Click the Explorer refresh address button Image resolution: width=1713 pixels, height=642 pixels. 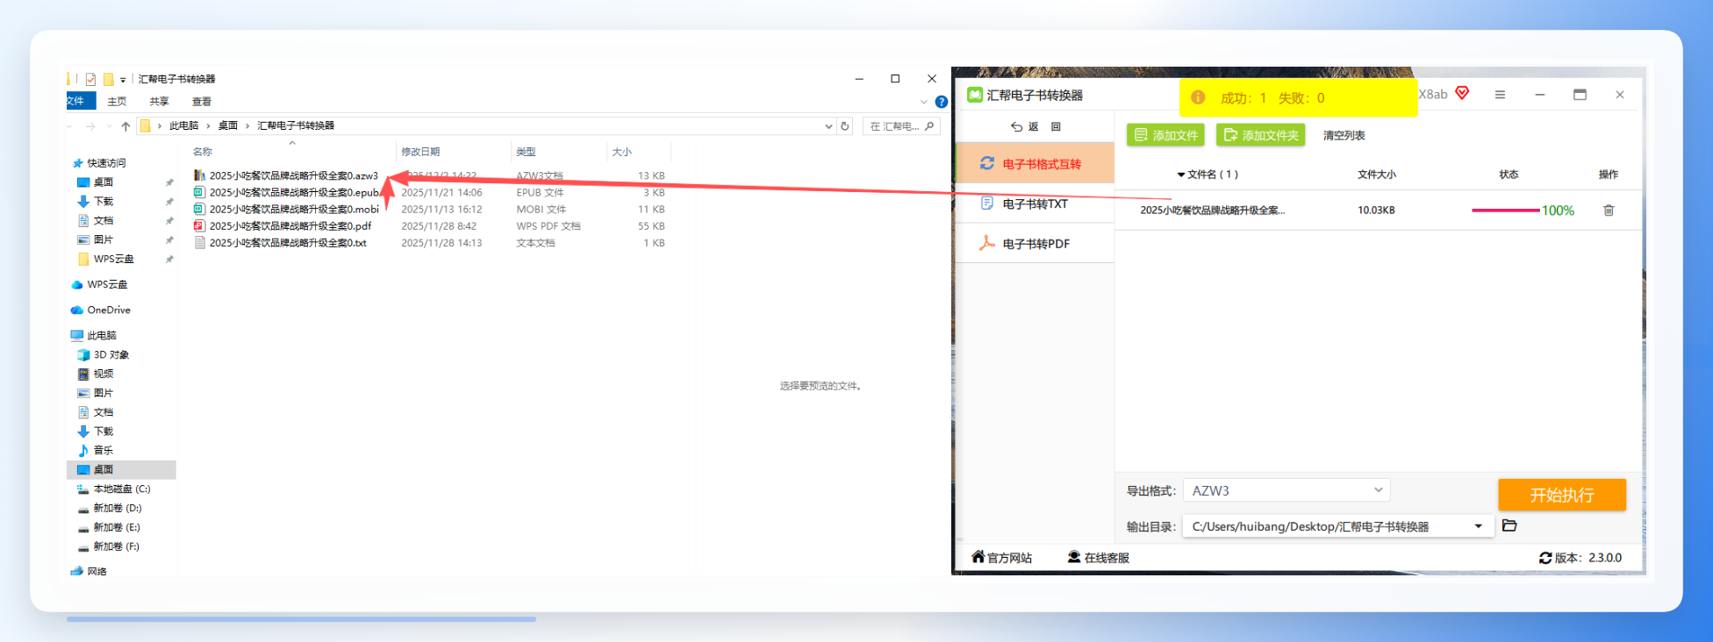845,126
